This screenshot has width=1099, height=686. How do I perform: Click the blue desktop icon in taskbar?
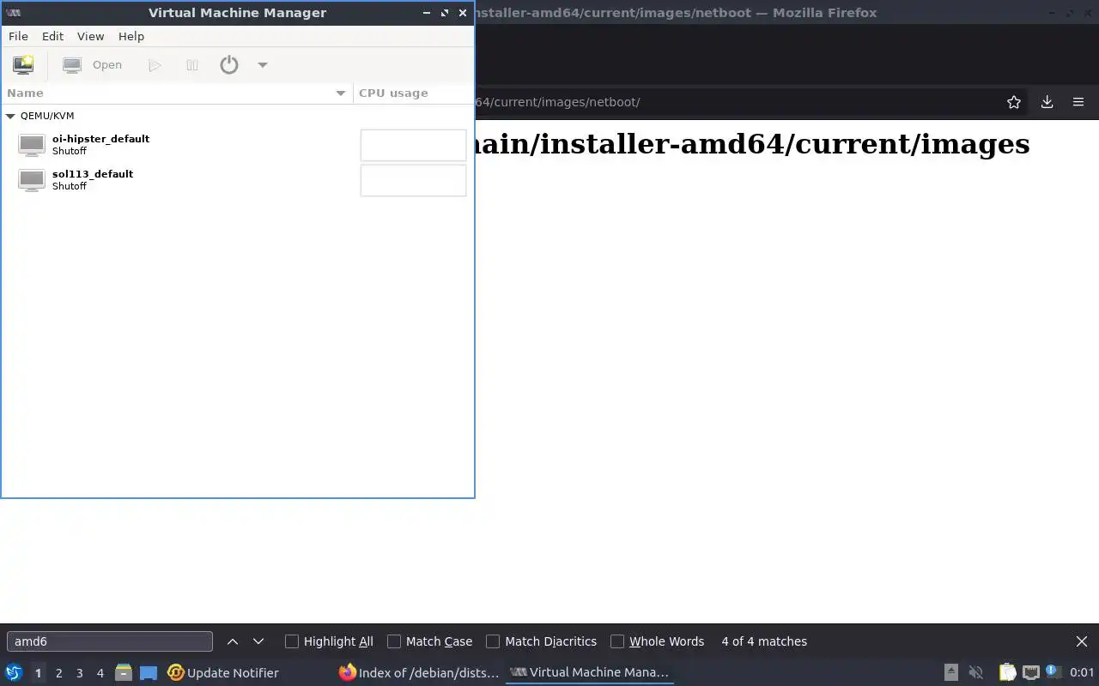149,673
